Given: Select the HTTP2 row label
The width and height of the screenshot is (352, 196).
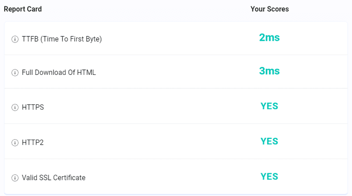Looking at the screenshot, I should point(32,142).
